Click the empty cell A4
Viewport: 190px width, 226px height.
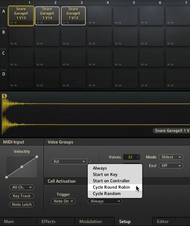(x=99, y=16)
